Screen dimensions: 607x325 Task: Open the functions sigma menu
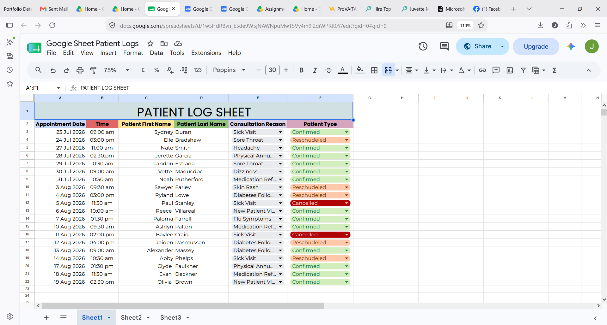[x=554, y=70]
